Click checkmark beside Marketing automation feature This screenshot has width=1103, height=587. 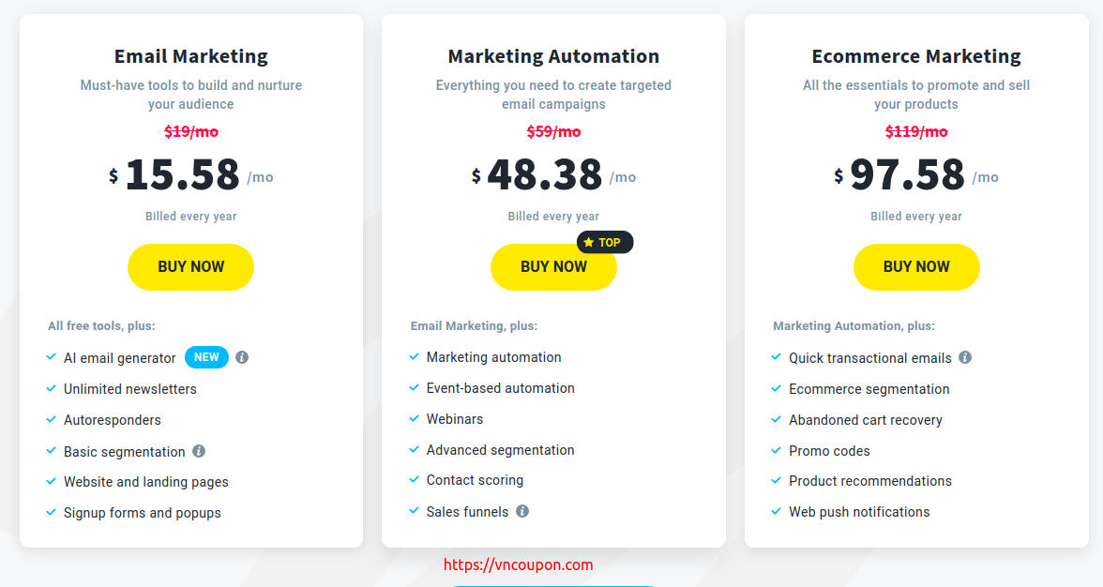(x=414, y=356)
